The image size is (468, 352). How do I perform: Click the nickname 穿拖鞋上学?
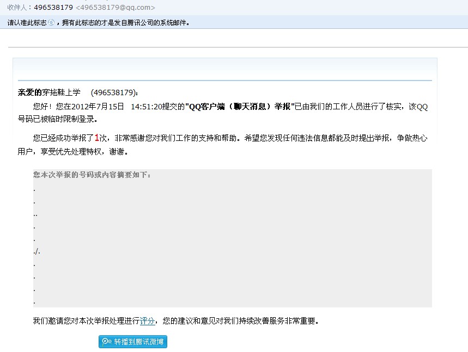pos(61,92)
